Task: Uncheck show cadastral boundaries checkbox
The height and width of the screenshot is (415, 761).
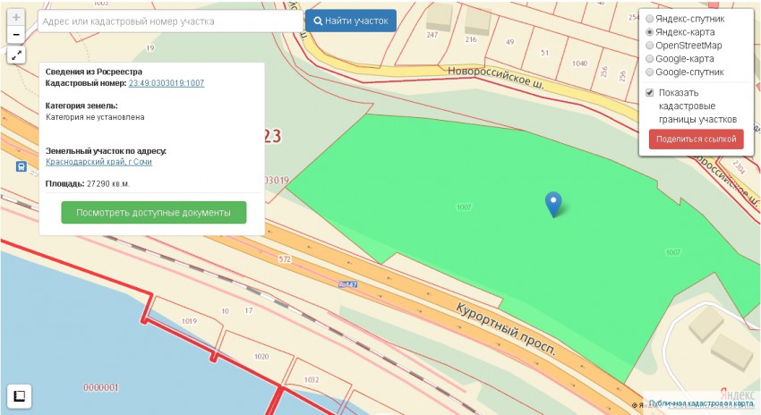Action: [x=650, y=93]
